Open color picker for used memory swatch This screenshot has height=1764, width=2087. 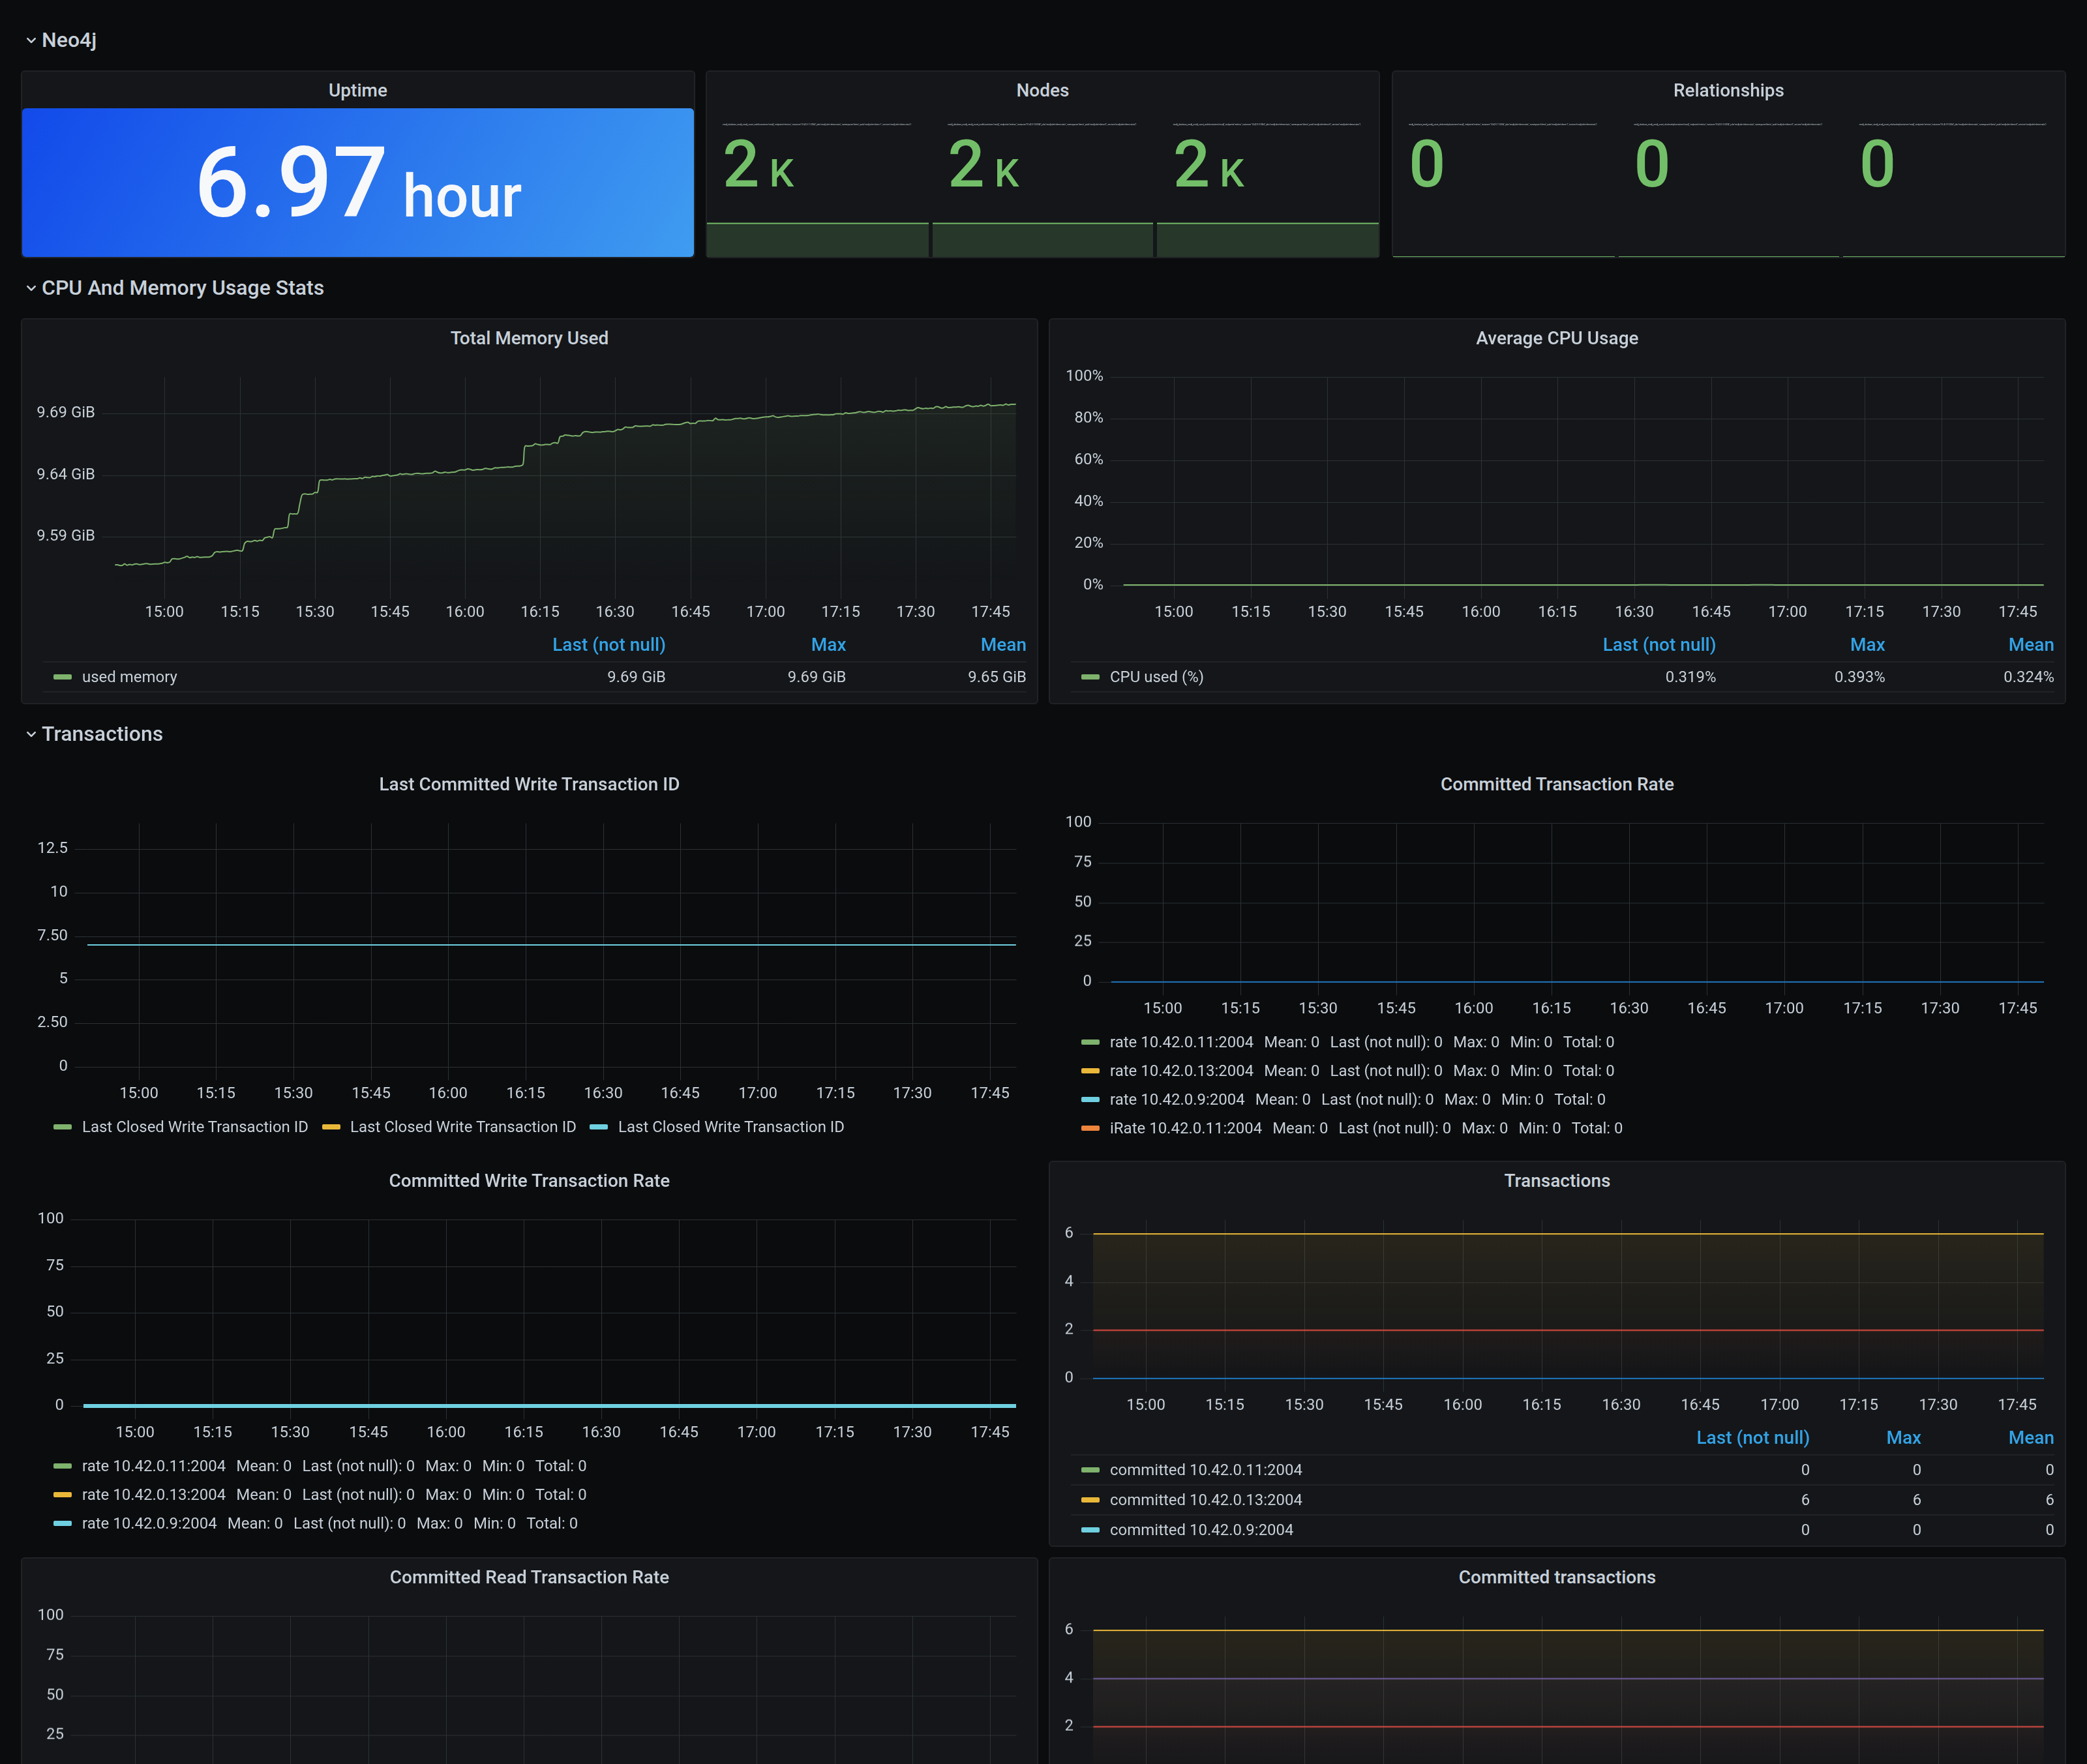(x=62, y=677)
